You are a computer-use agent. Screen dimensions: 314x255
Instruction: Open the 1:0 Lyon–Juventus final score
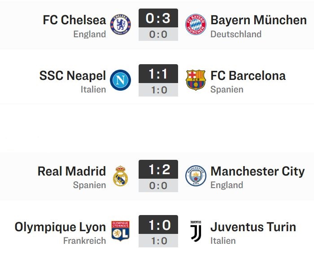tap(158, 224)
